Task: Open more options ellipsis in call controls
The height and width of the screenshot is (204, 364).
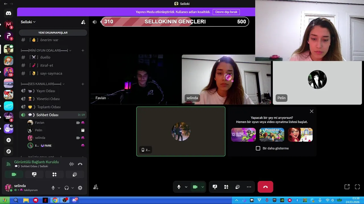Action: (x=249, y=187)
